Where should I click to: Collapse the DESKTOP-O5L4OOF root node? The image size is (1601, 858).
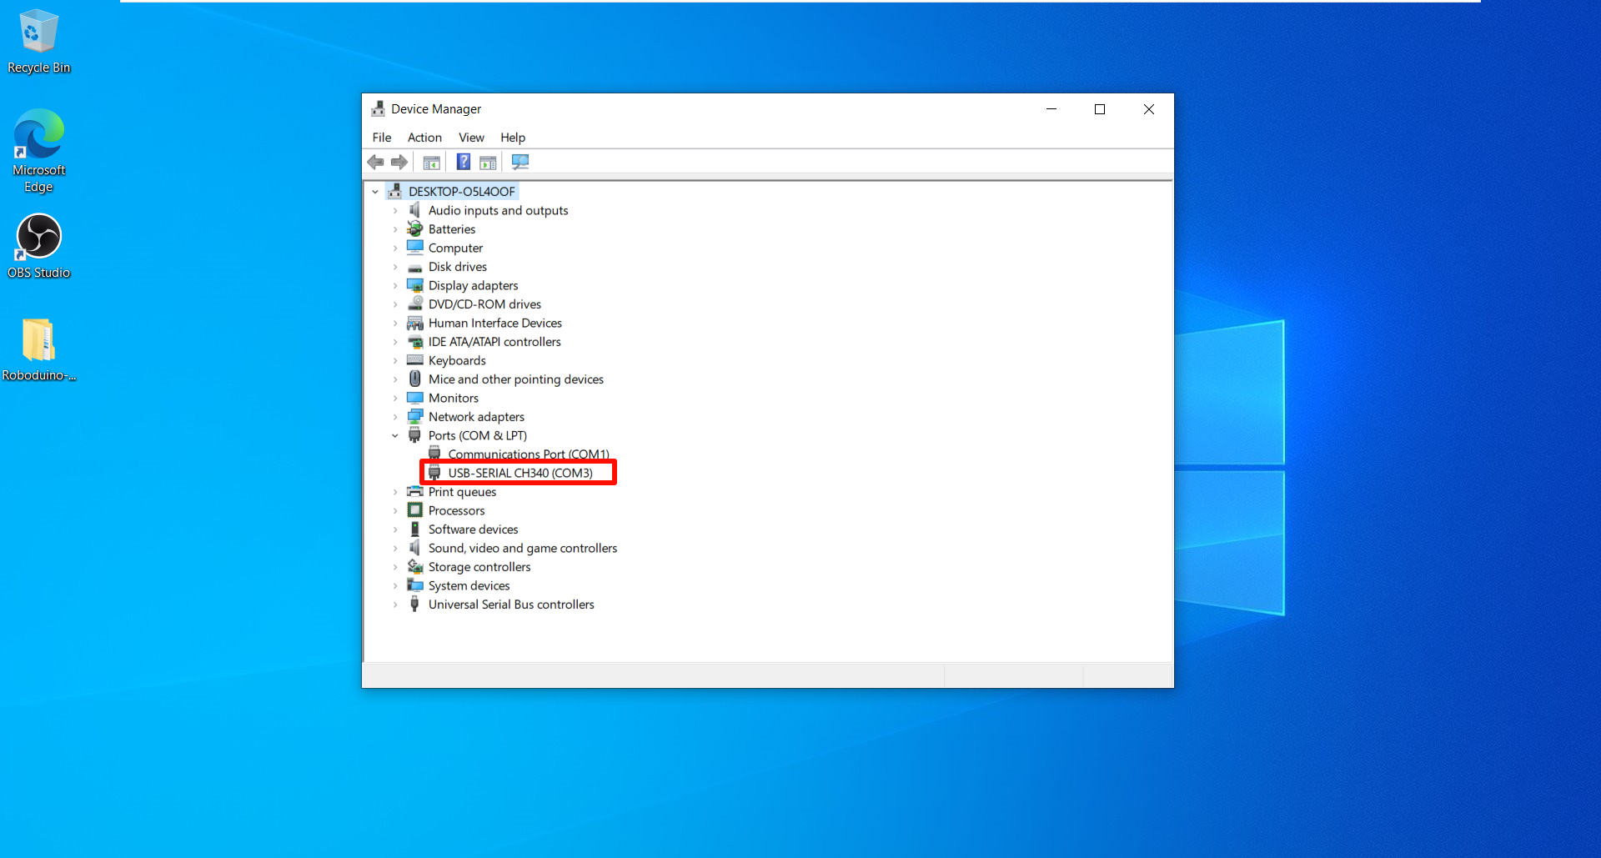(x=375, y=192)
